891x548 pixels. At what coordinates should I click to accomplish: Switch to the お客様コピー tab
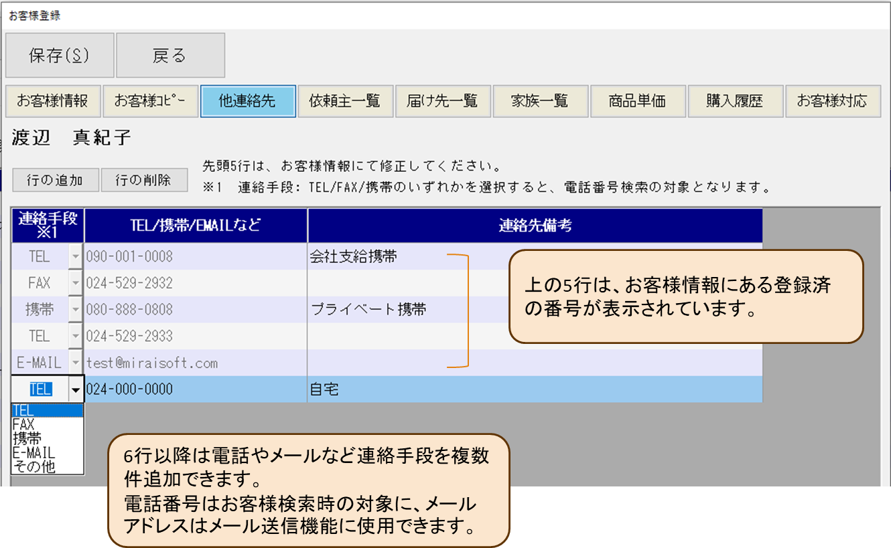(150, 101)
